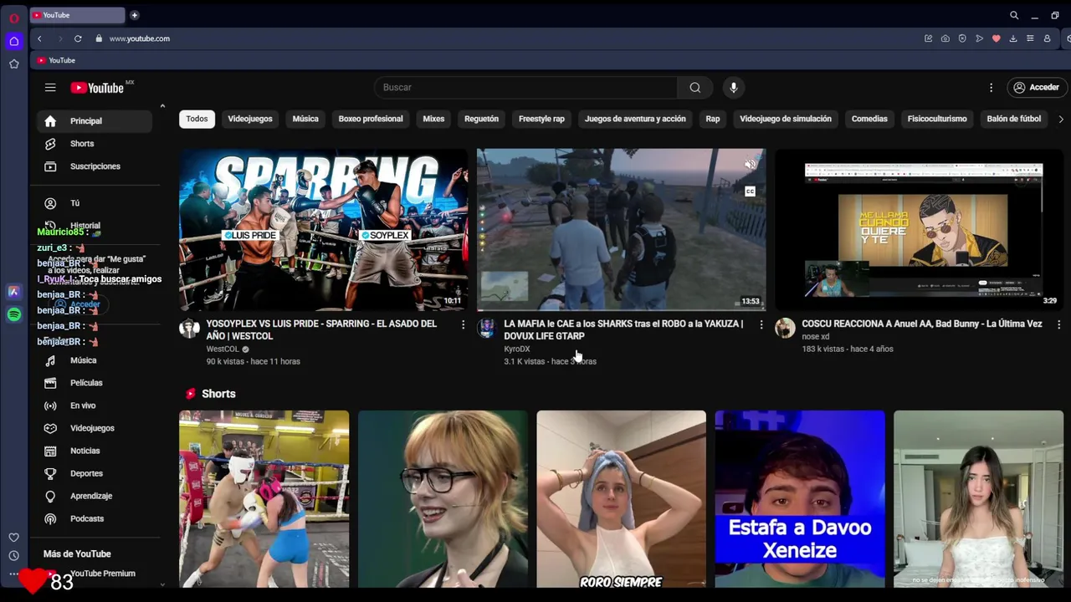Open Deportes in the sidebar
The height and width of the screenshot is (602, 1071).
point(95,473)
